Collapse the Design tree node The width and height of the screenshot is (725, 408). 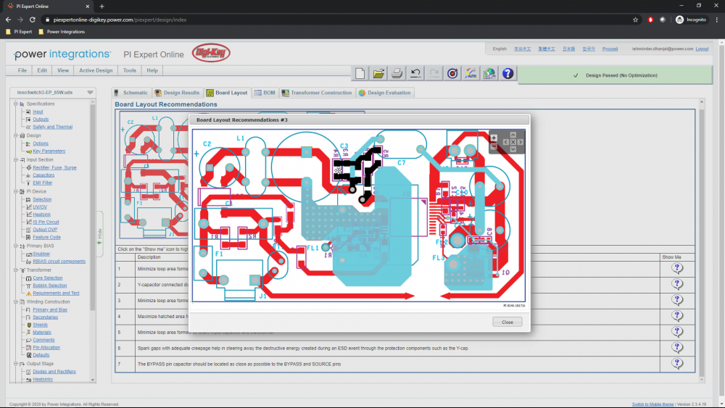tap(16, 136)
